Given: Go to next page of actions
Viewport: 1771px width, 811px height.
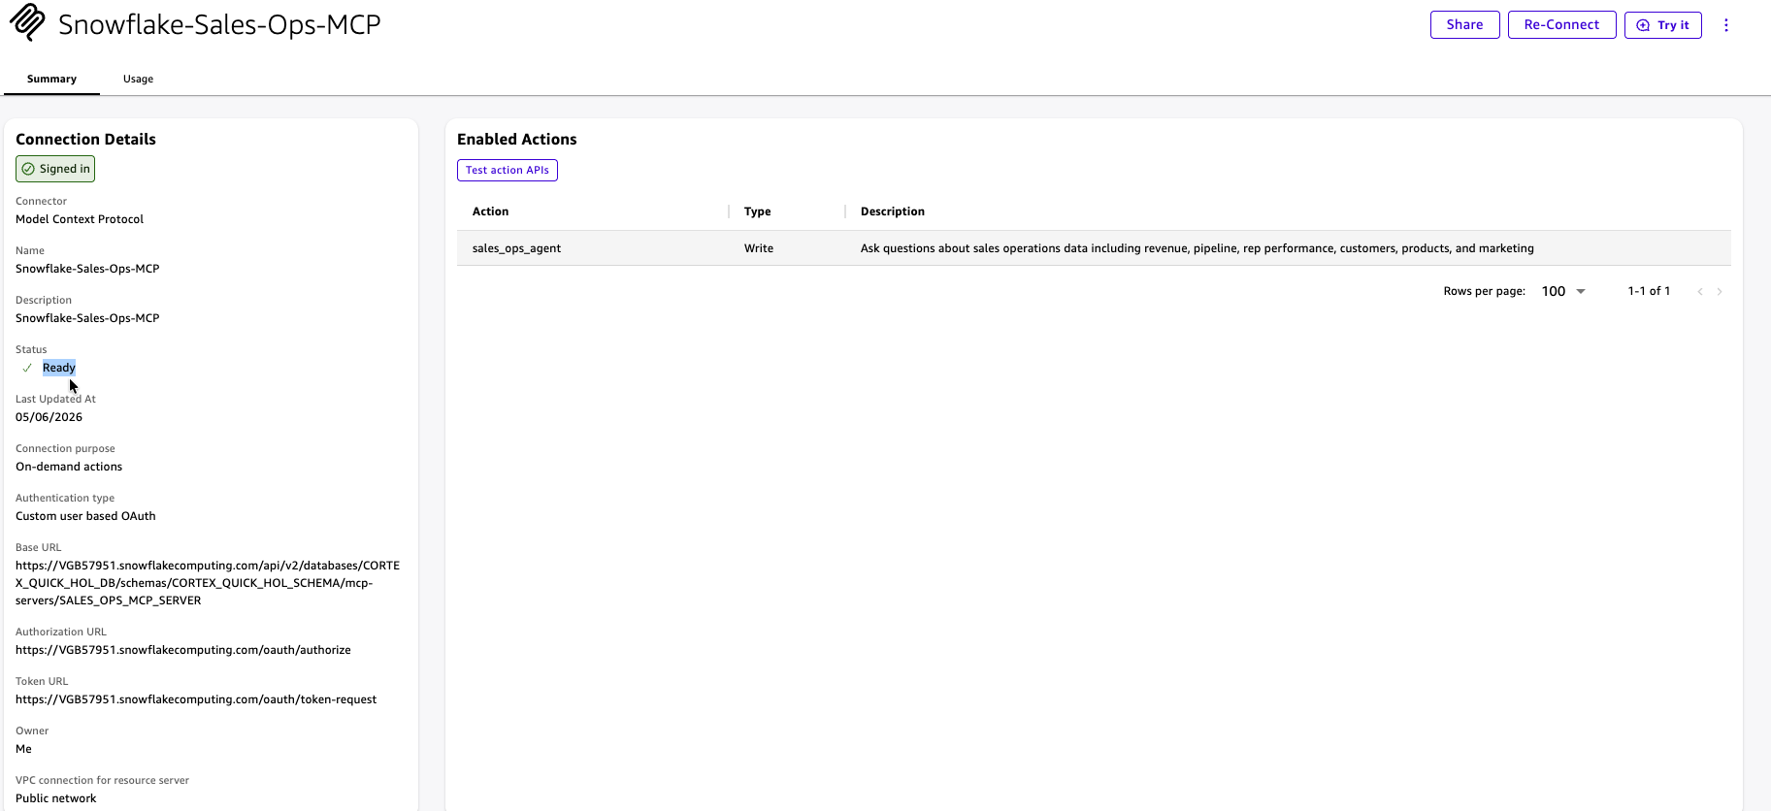Looking at the screenshot, I should tap(1720, 291).
